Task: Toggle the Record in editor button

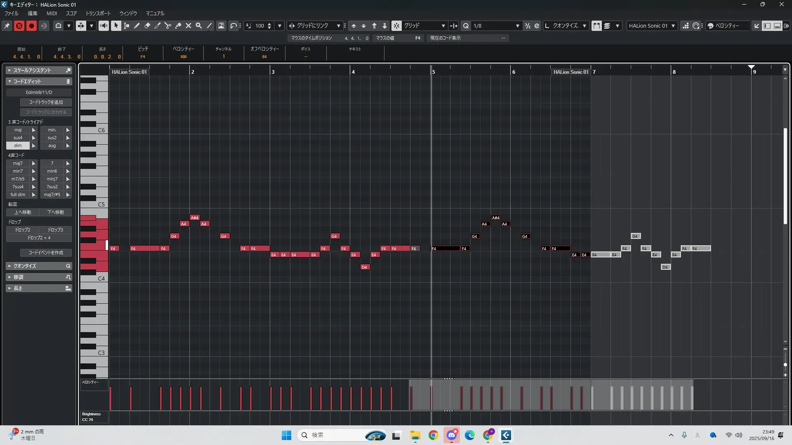Action: pyautogui.click(x=31, y=26)
